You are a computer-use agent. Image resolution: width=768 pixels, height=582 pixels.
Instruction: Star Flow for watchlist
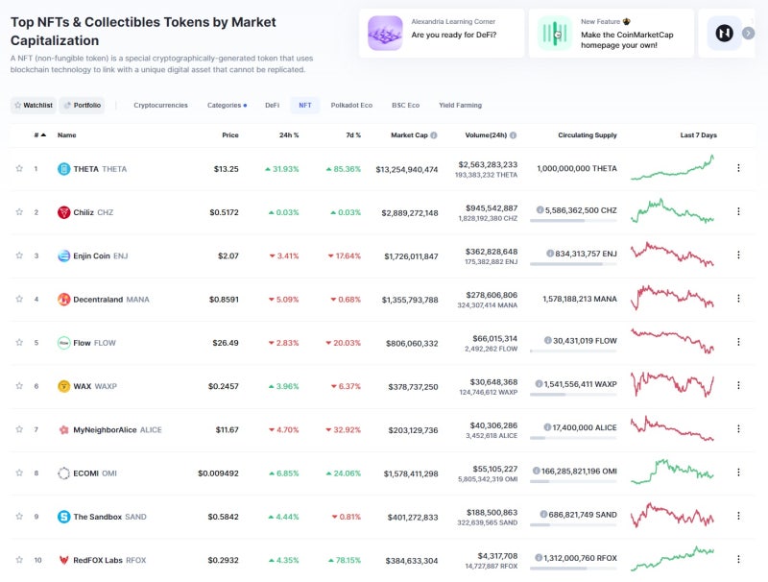pyautogui.click(x=19, y=343)
